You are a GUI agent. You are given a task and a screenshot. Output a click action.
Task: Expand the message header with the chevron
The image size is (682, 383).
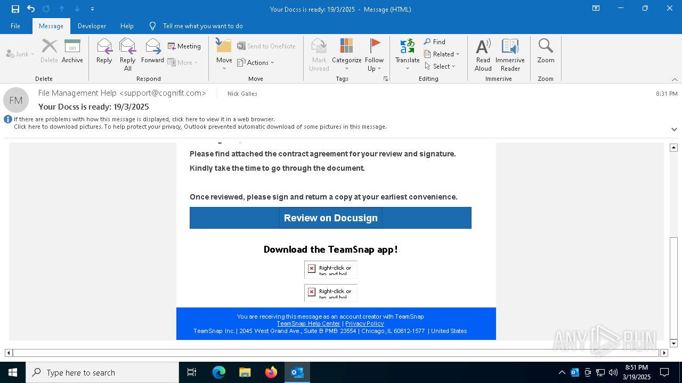coord(674,129)
